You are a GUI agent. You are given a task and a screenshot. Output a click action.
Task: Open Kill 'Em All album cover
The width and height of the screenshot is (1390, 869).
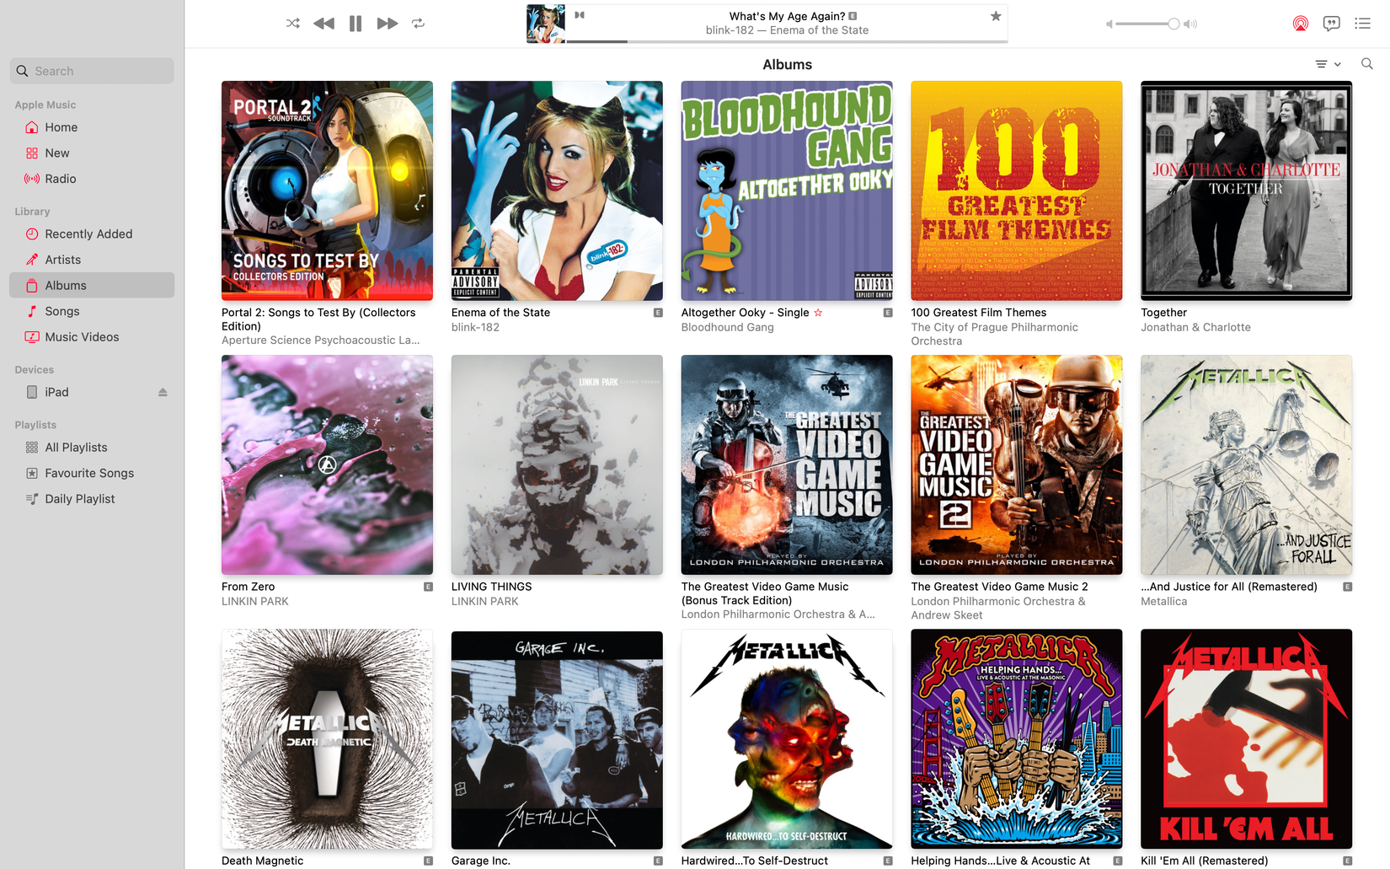coord(1247,739)
